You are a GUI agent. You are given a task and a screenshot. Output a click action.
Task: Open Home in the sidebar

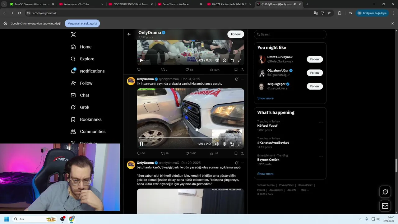coord(81,47)
